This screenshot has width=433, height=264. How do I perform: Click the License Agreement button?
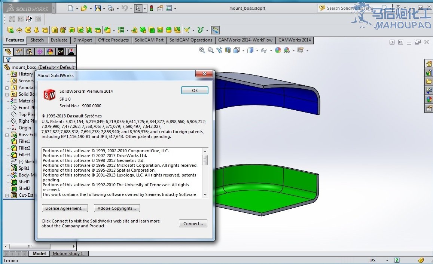[x=65, y=208]
